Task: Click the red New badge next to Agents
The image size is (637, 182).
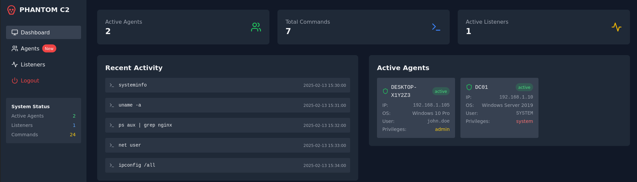Action: coord(49,48)
